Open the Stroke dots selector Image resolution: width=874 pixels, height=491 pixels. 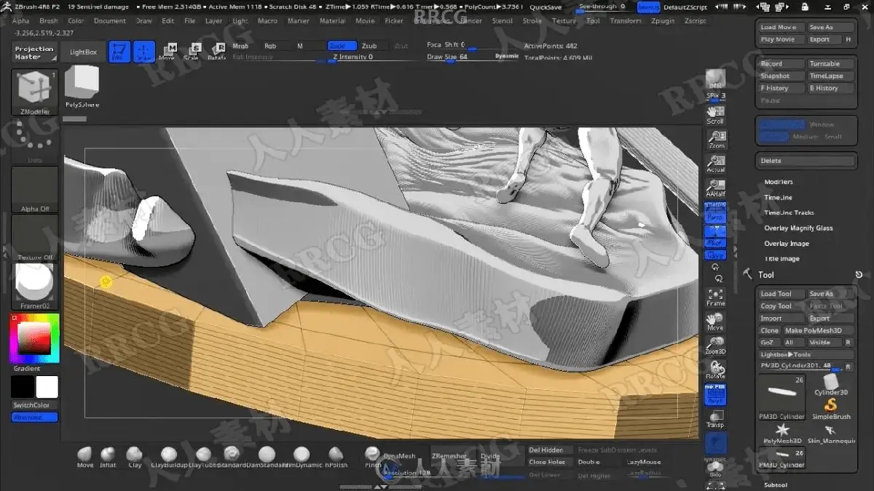pos(35,141)
